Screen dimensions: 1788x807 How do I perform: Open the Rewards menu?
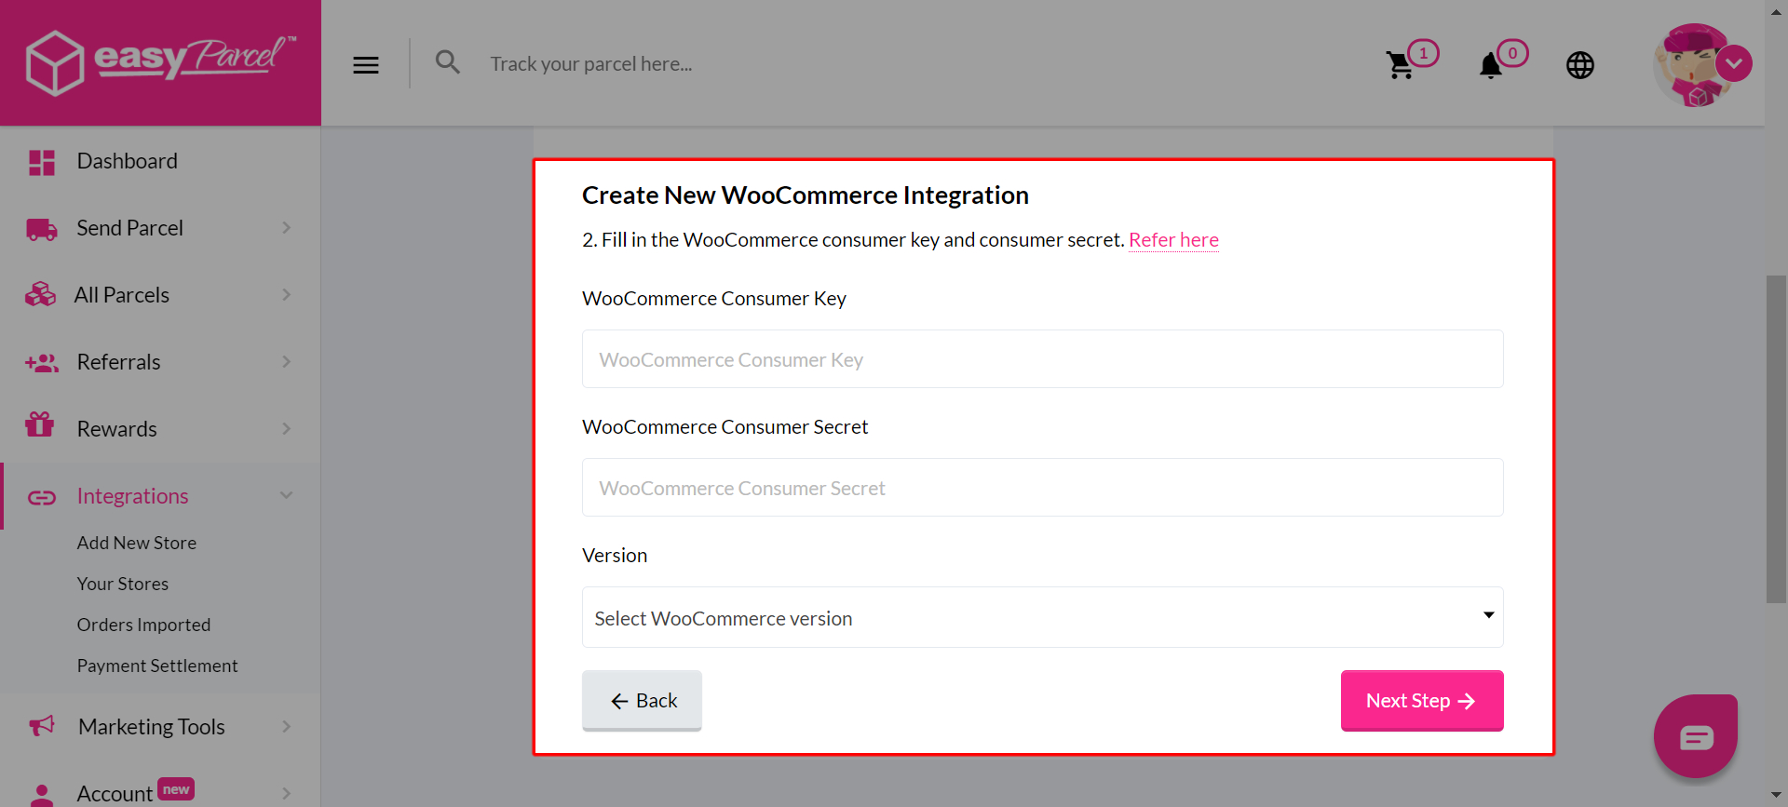116,429
